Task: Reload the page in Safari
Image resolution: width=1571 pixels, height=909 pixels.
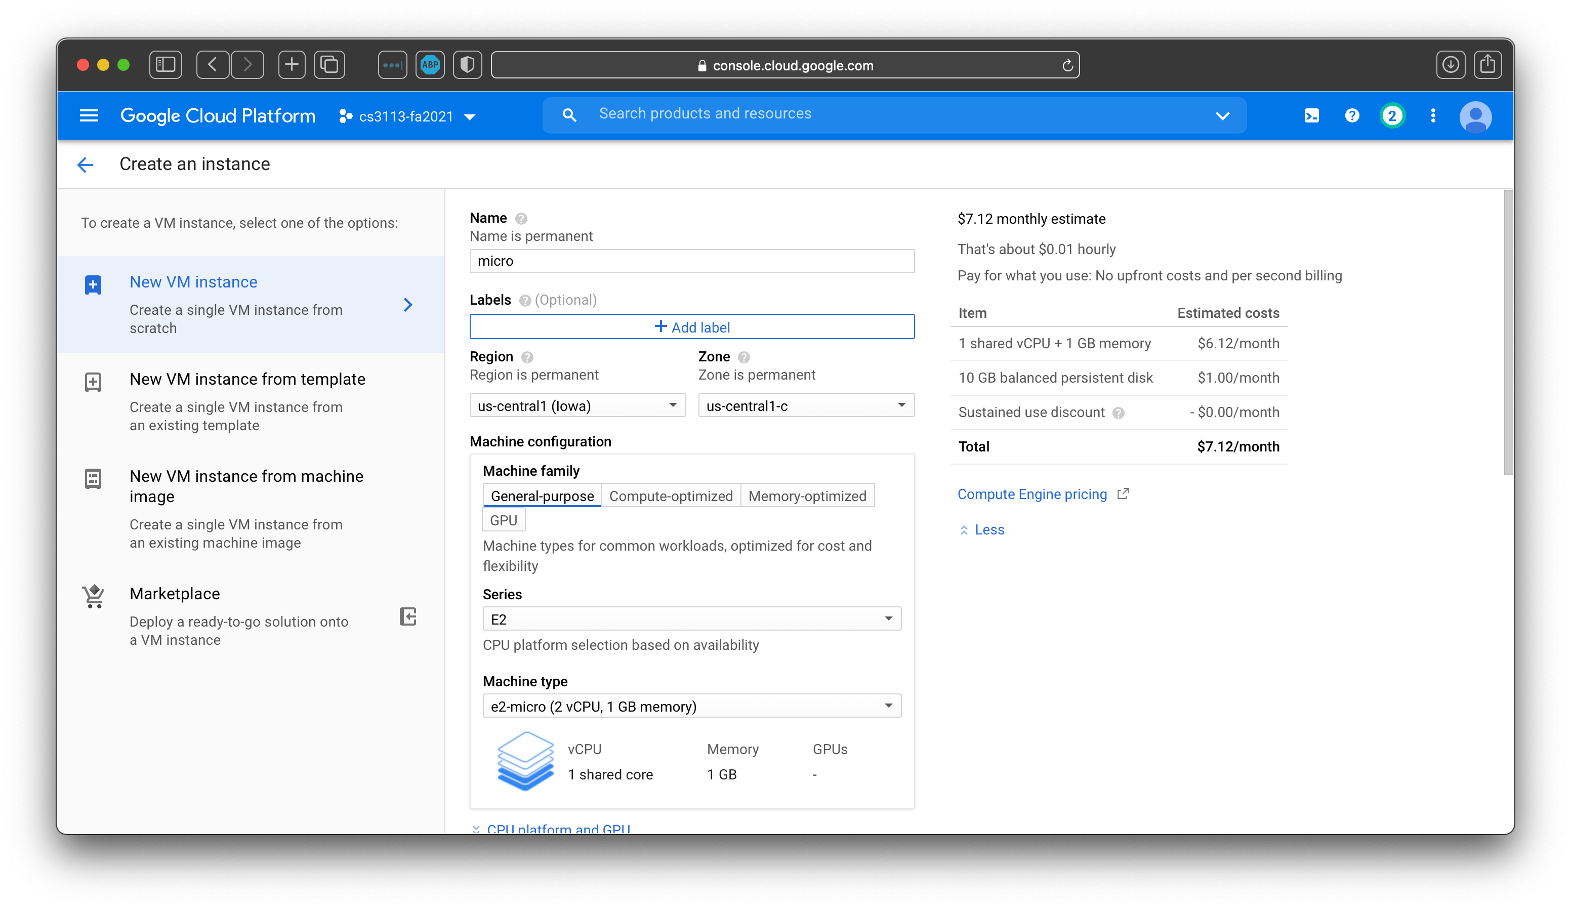Action: click(x=1067, y=65)
